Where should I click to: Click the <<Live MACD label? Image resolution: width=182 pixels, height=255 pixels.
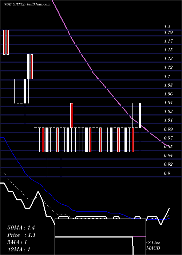pyautogui.click(x=153, y=246)
